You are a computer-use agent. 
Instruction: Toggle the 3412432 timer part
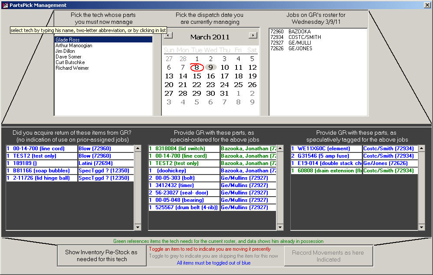point(184,185)
